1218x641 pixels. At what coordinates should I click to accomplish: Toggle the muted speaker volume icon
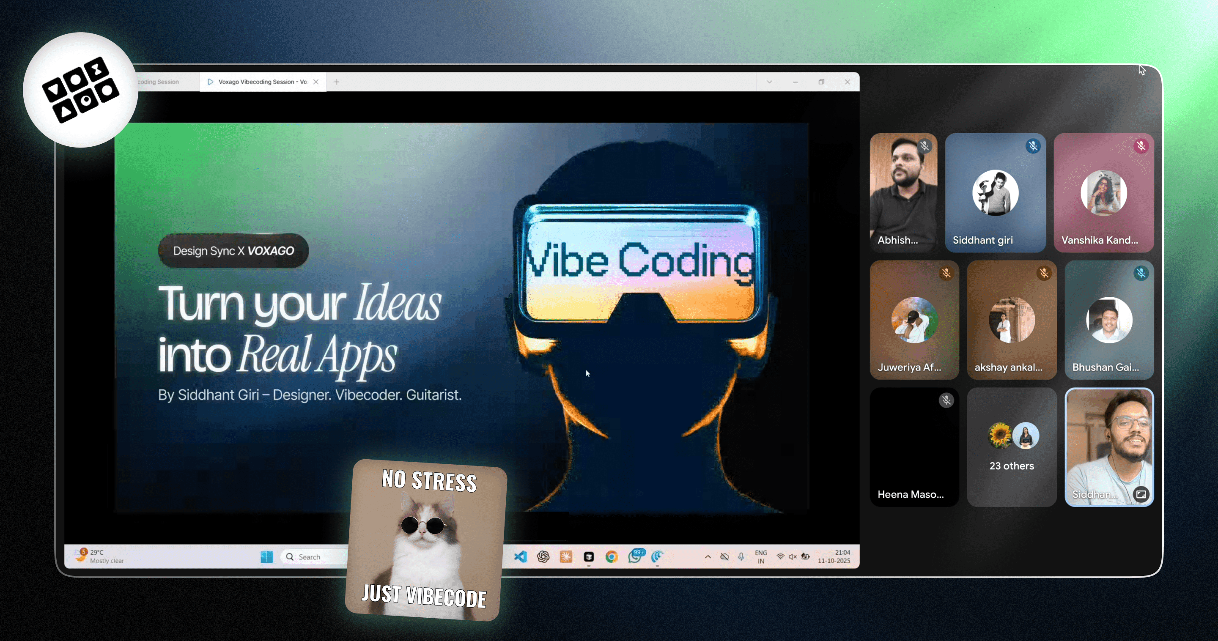[x=793, y=556]
